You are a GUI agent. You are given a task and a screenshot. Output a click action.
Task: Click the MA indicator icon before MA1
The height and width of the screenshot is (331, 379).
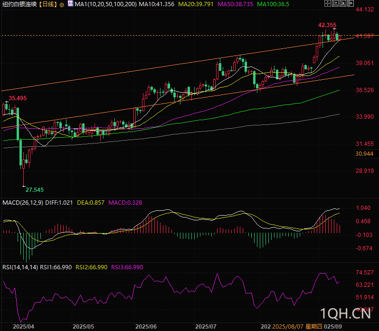pos(70,4)
